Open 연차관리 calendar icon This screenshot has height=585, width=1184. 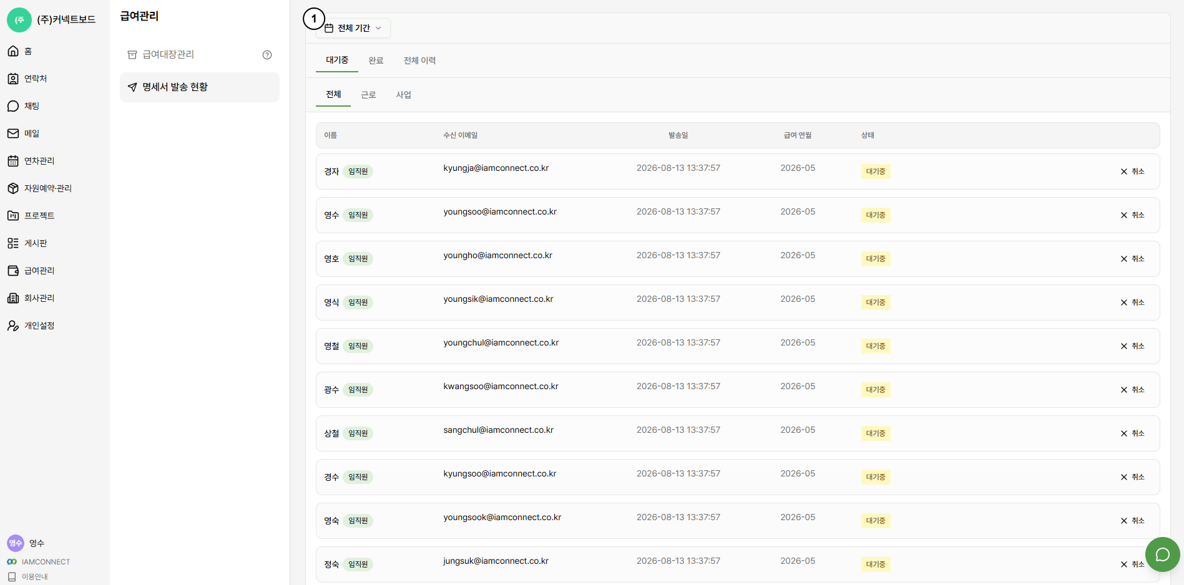click(13, 161)
